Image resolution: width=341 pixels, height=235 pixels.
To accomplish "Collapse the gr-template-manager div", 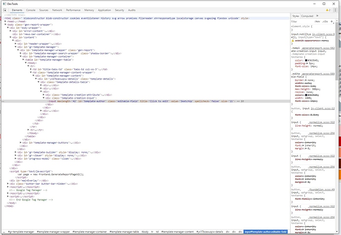I will 15,47.
